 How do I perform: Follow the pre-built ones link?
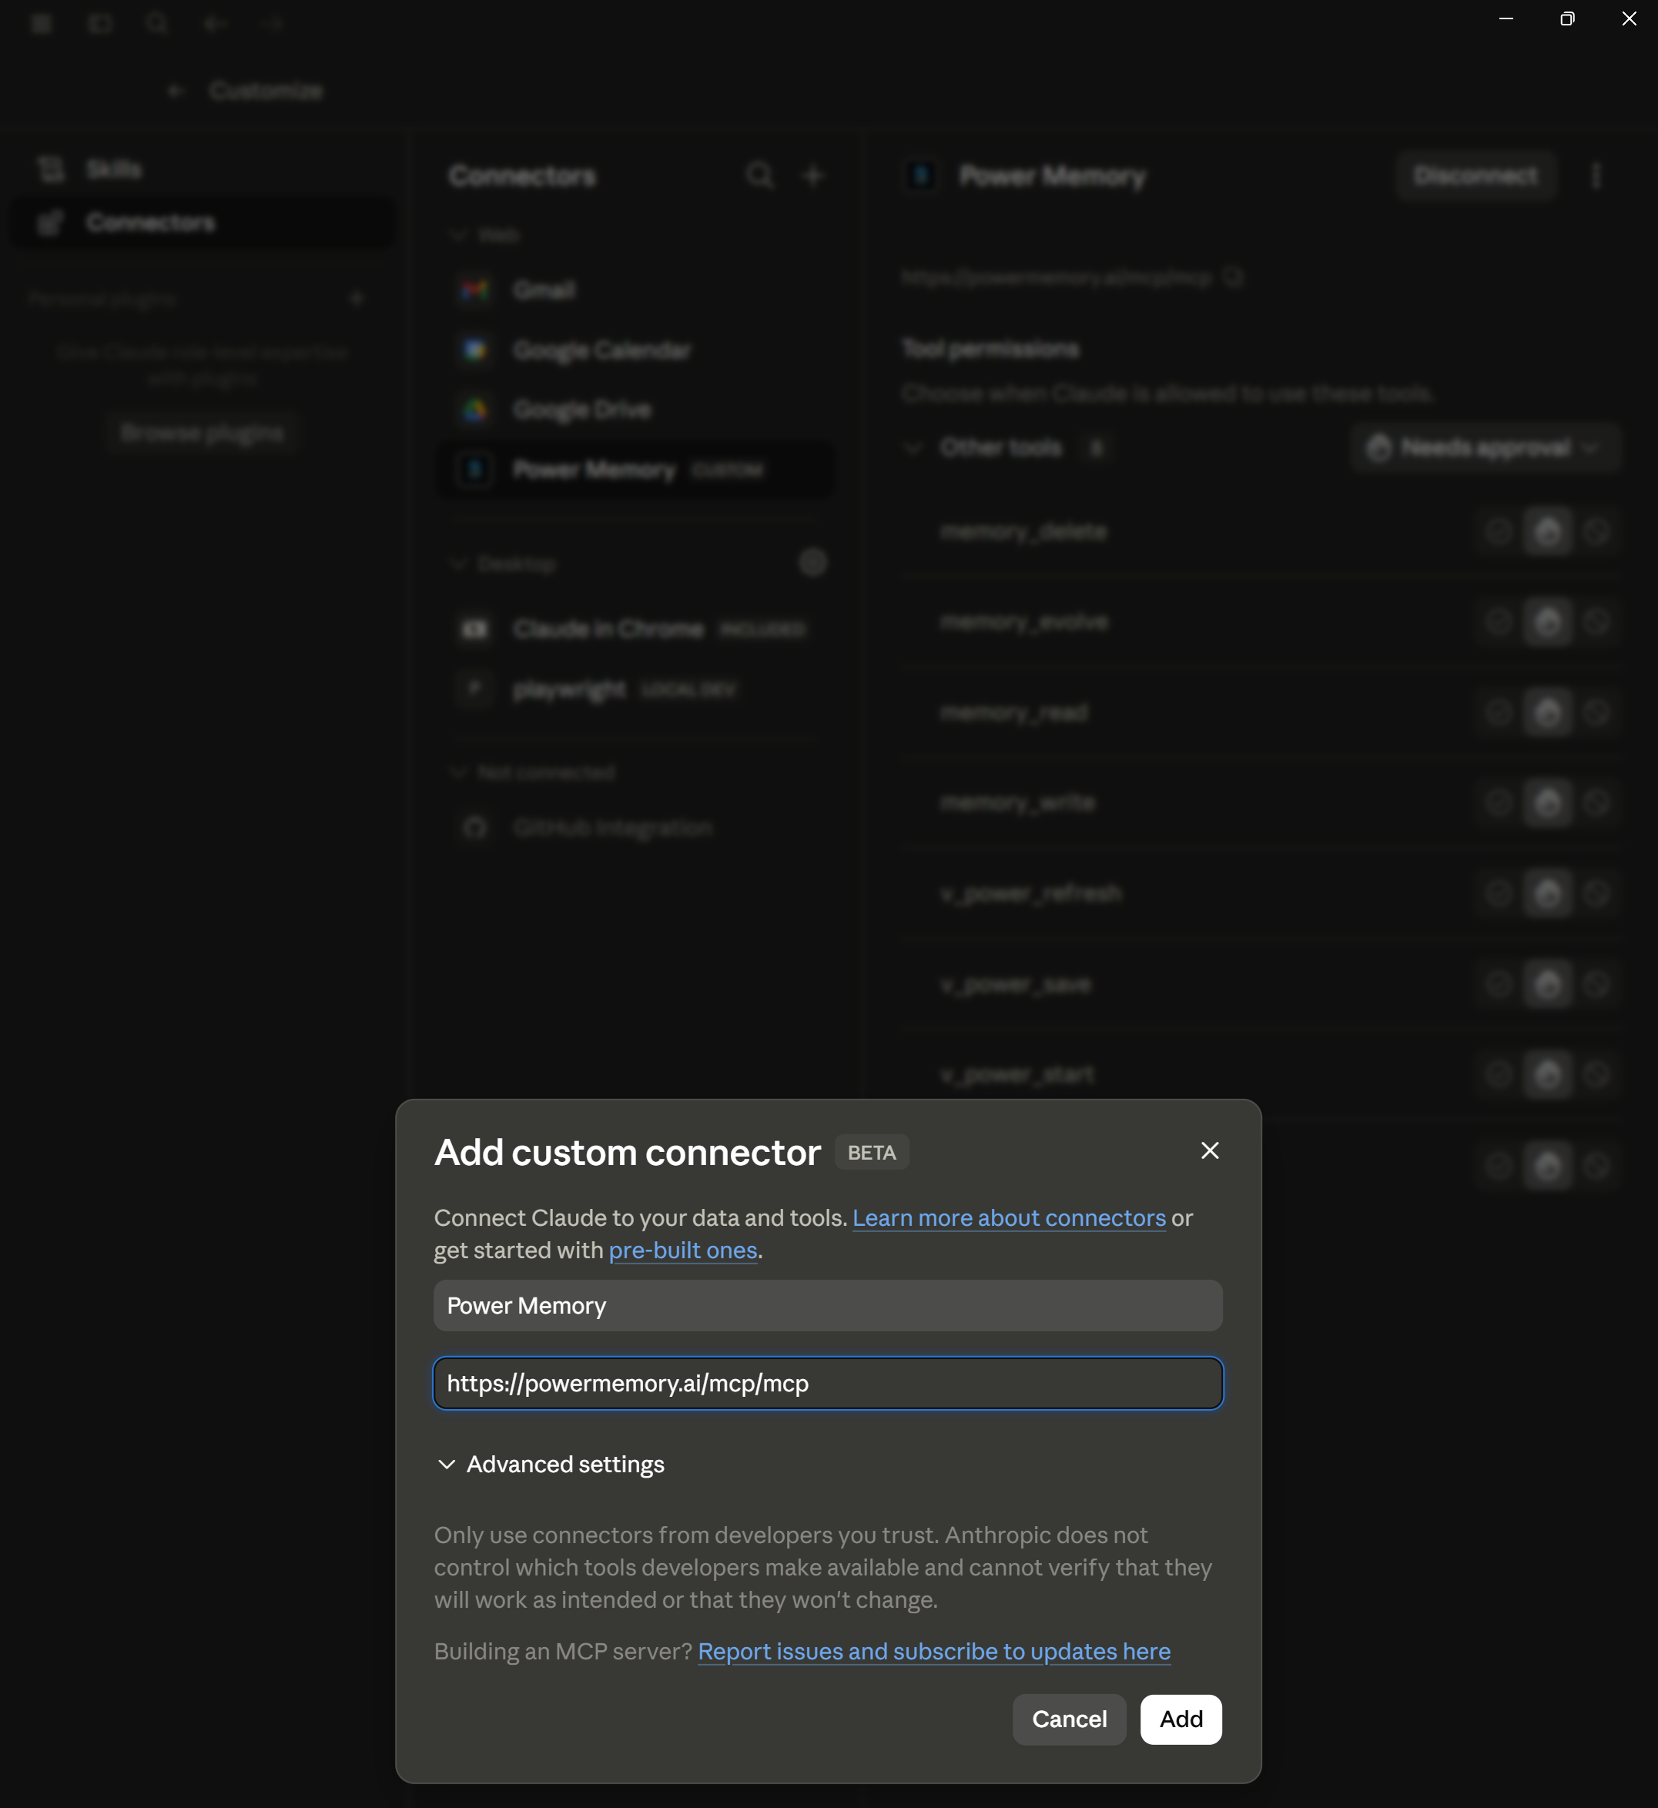point(683,1250)
